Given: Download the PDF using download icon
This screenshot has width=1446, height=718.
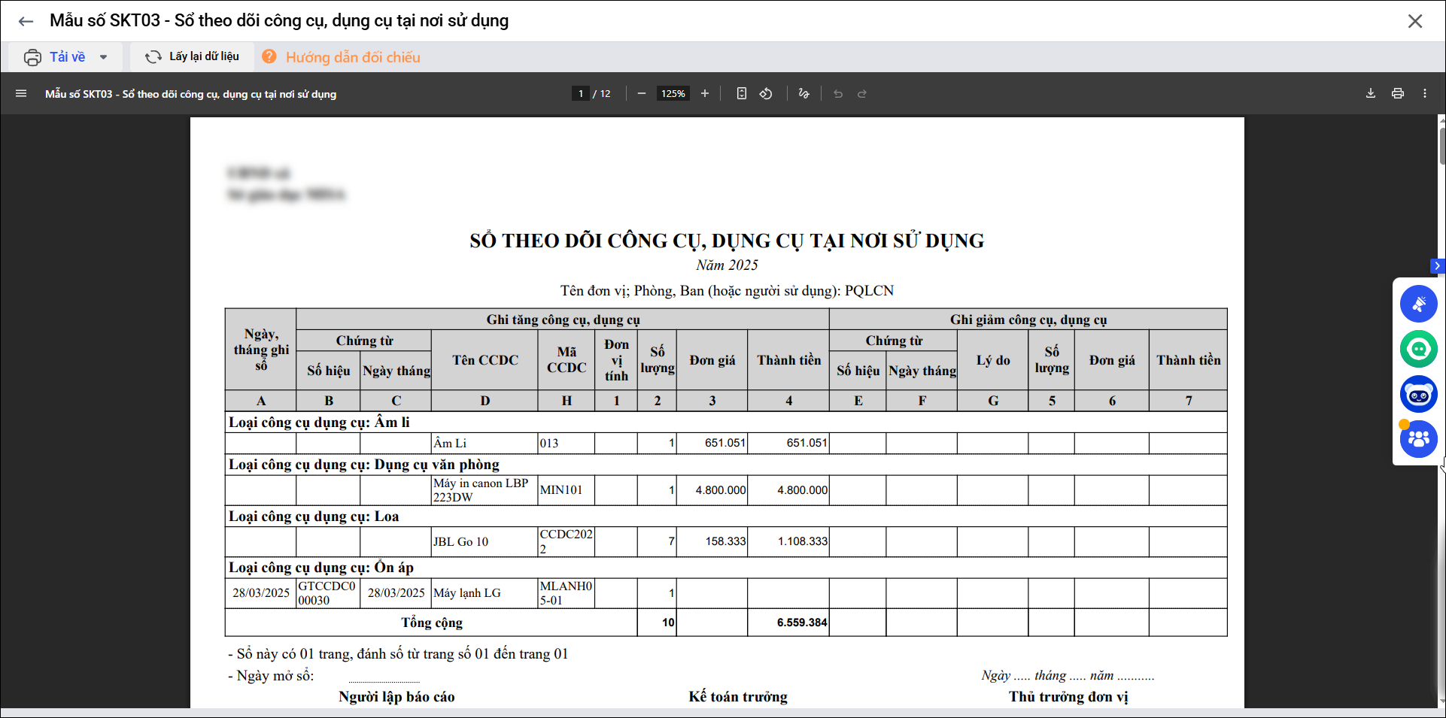Looking at the screenshot, I should point(1371,93).
